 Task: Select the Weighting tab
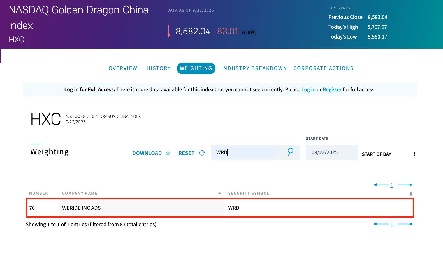pos(196,68)
